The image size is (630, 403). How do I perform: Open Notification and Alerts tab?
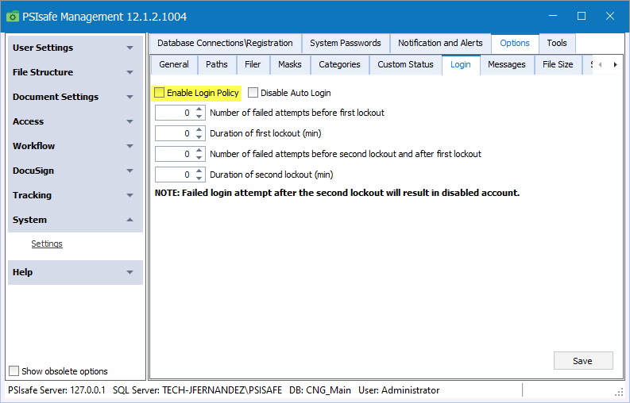coord(440,43)
